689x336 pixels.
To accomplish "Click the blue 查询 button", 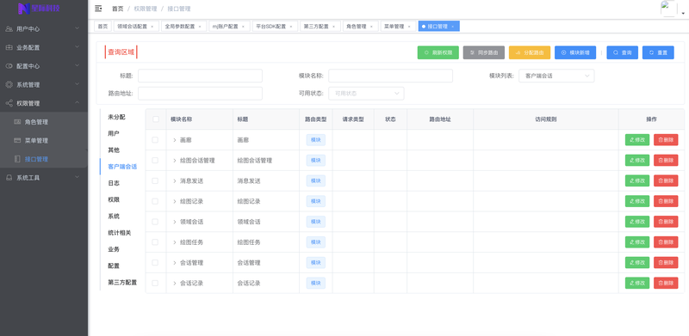I will [x=622, y=52].
